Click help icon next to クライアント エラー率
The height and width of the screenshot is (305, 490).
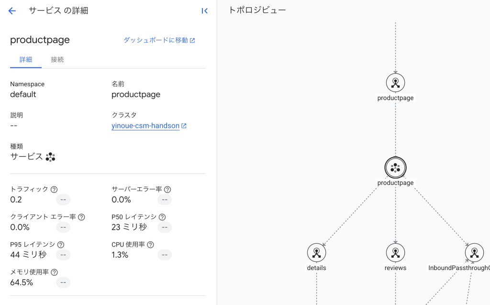(81, 217)
